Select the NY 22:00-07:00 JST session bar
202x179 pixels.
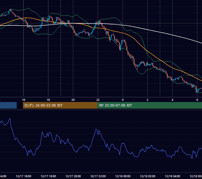[x=149, y=105]
